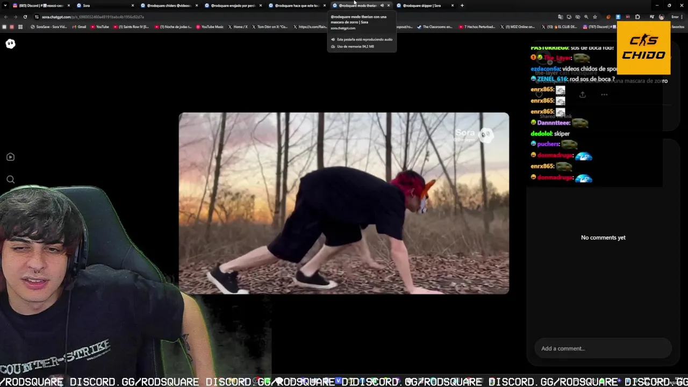
Task: Open the media control playlist icon
Action: point(652,17)
